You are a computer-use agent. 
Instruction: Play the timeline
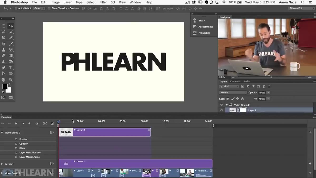(16, 123)
